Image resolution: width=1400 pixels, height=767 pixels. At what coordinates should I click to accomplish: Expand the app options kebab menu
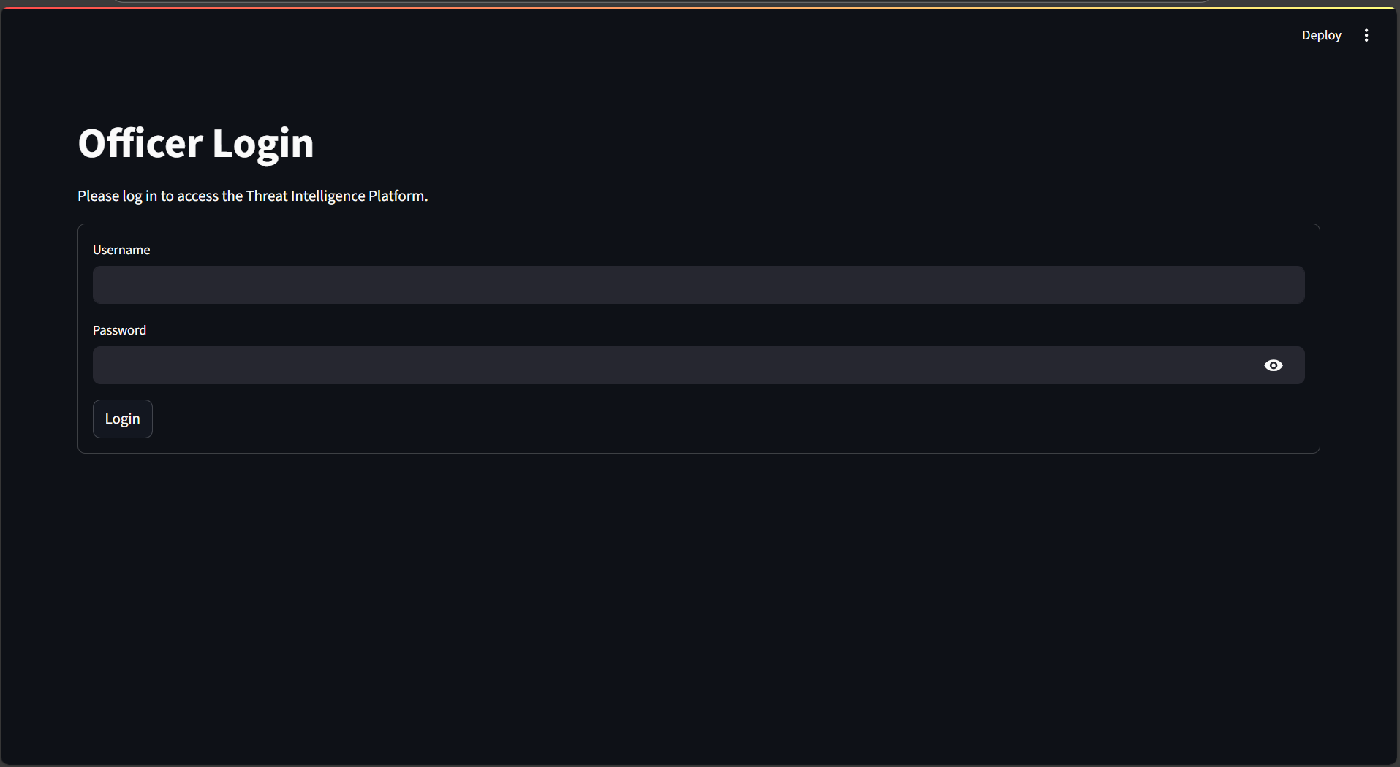[1366, 35]
